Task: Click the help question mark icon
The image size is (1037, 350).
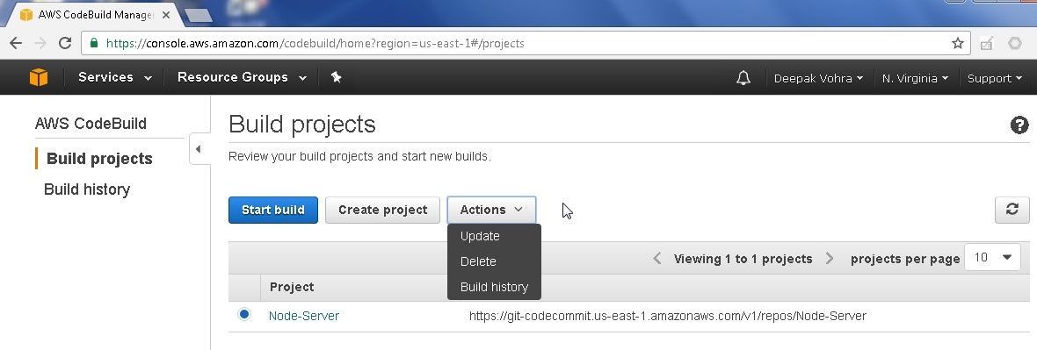Action: coord(1019,125)
